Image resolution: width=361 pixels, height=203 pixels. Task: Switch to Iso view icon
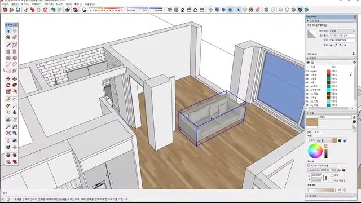[x=170, y=10]
